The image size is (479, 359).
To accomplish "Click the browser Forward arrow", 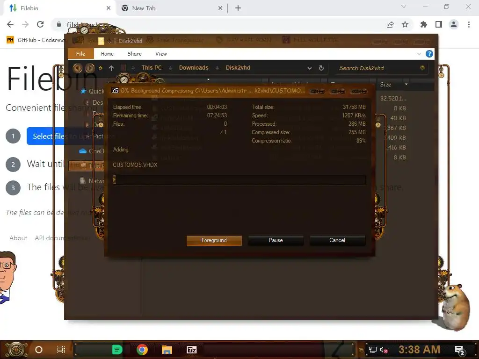I will pyautogui.click(x=25, y=24).
